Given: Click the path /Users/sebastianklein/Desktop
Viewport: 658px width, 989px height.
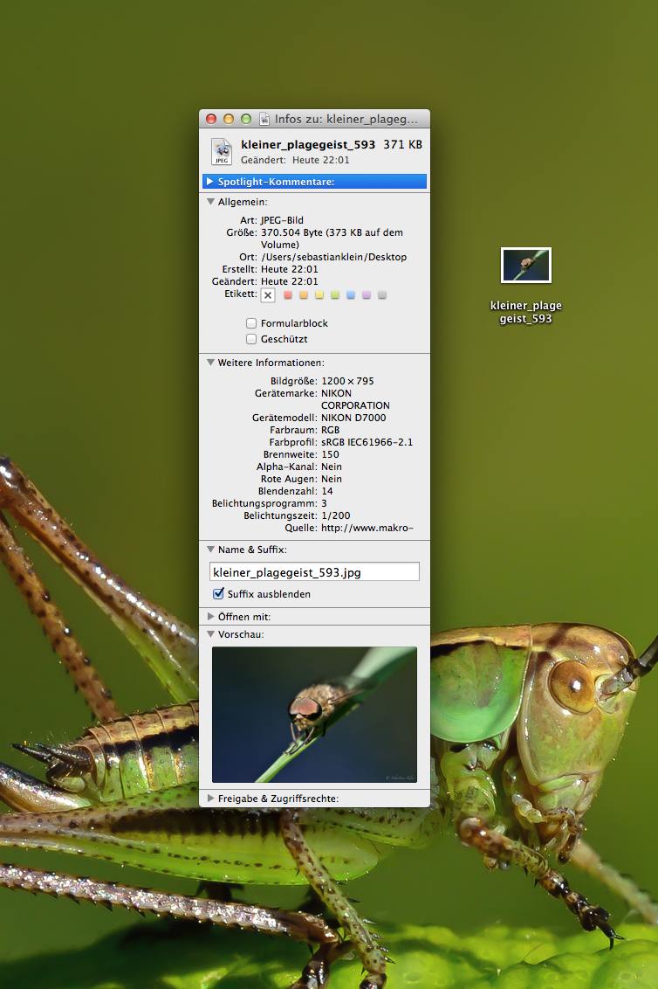Looking at the screenshot, I should click(x=334, y=257).
